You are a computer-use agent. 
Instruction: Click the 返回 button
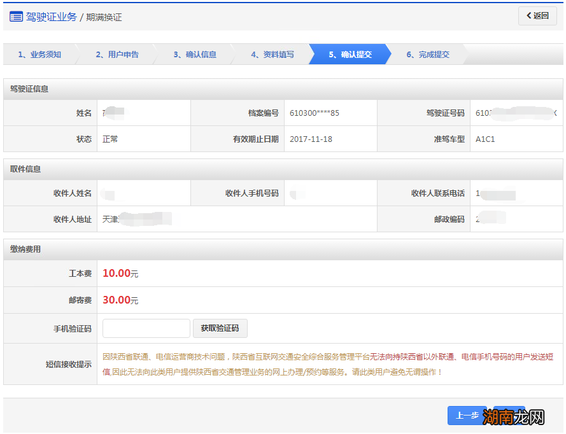click(536, 15)
